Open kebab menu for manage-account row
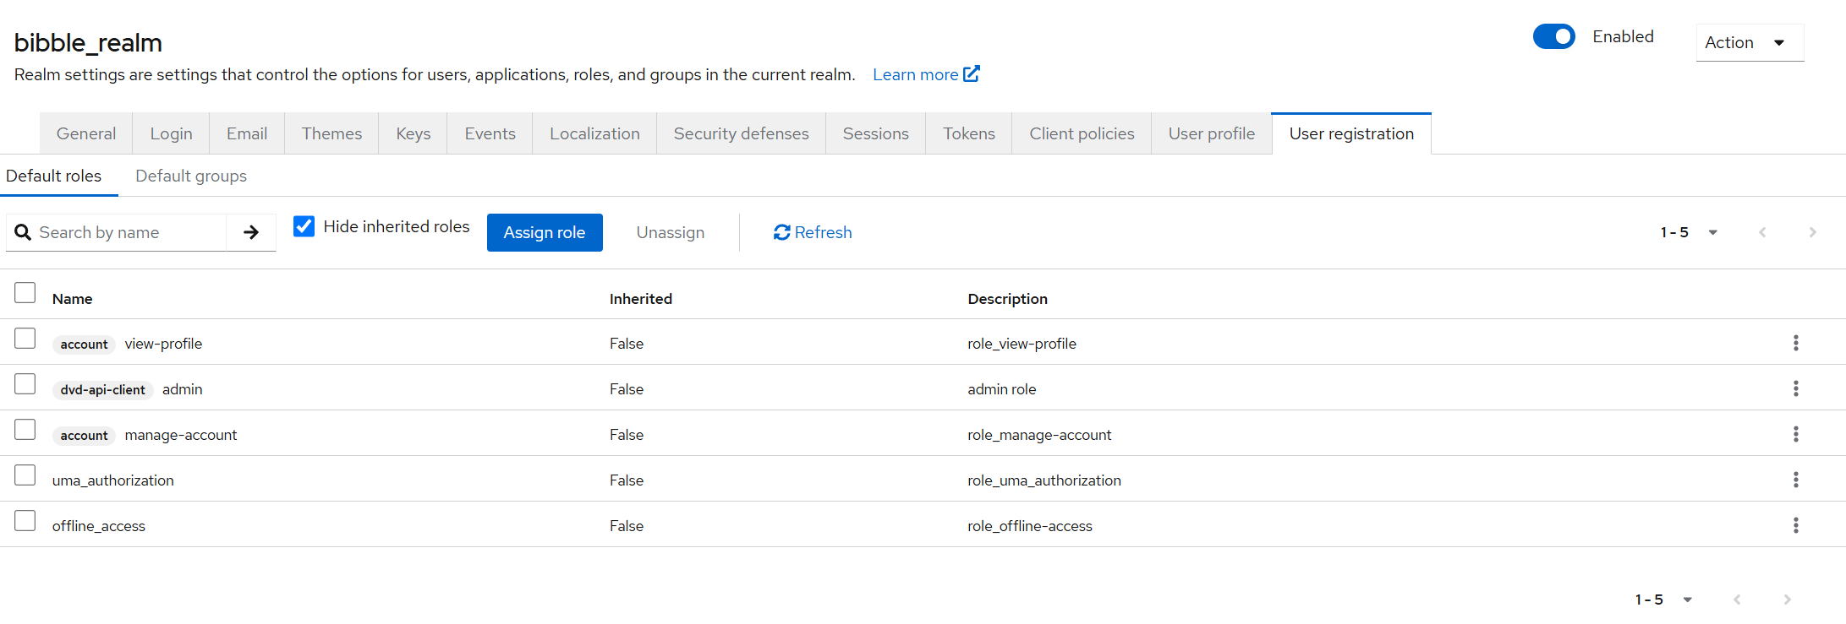 pyautogui.click(x=1795, y=434)
